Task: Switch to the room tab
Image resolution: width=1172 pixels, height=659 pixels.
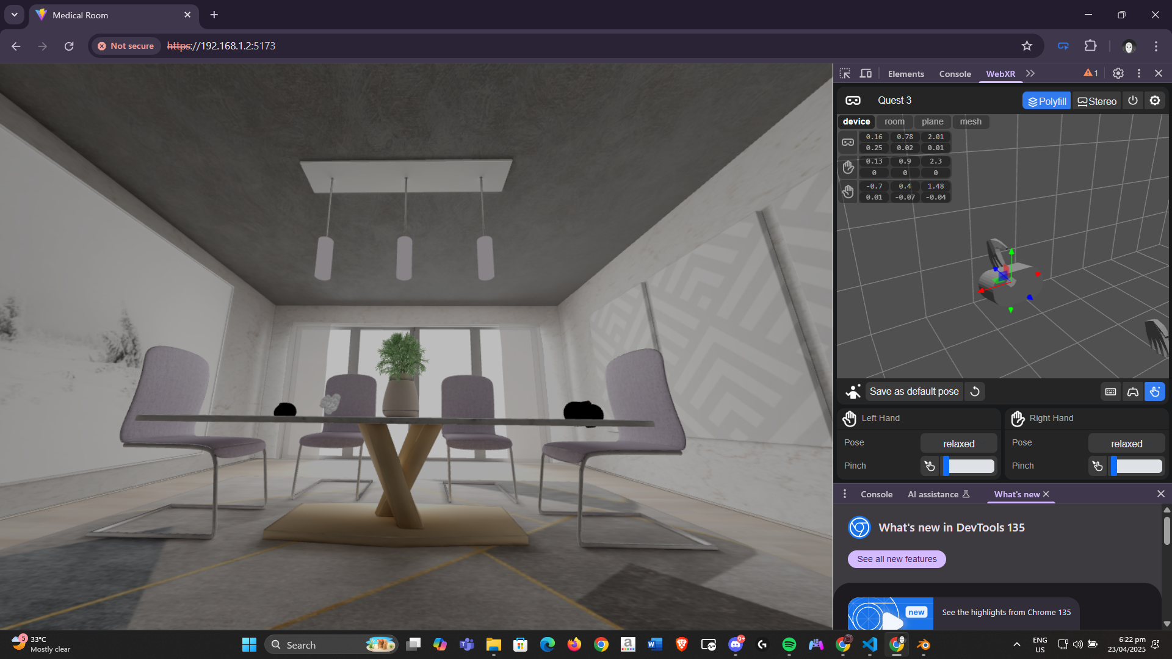Action: pyautogui.click(x=895, y=121)
